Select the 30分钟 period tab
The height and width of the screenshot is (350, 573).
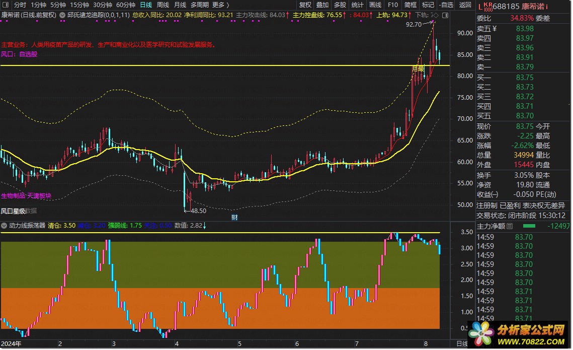tap(102, 5)
